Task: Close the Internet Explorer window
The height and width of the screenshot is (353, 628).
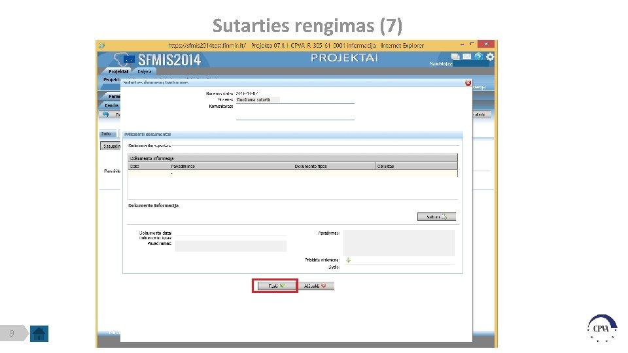Action: [486, 44]
